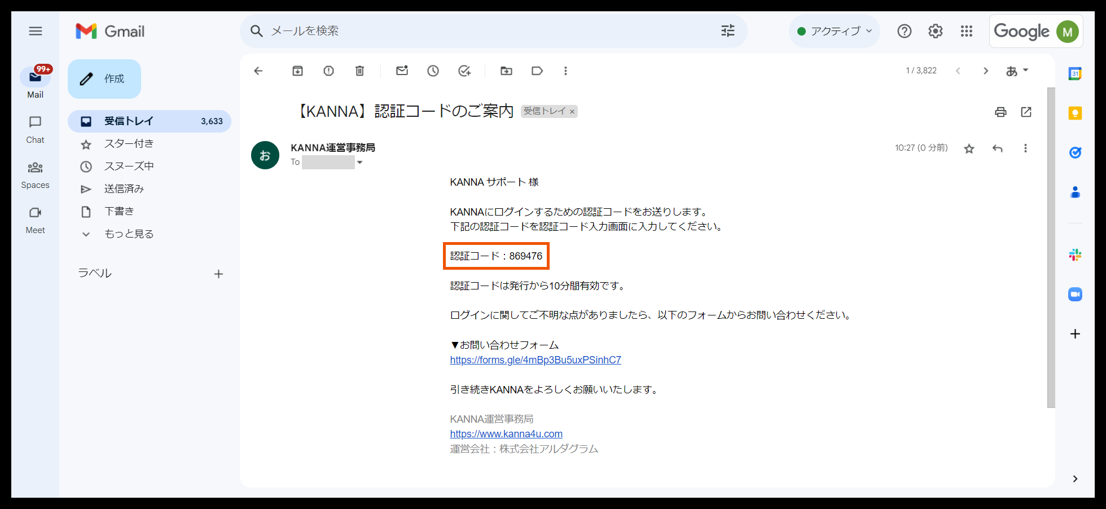Click the email subject 認証コードのご案内
The width and height of the screenshot is (1106, 509).
pyautogui.click(x=405, y=111)
